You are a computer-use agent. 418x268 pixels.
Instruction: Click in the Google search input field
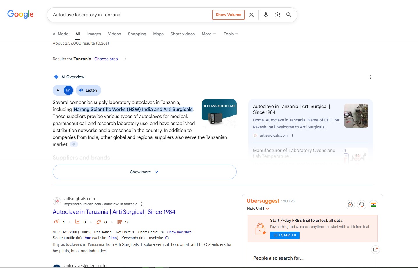pyautogui.click(x=131, y=15)
